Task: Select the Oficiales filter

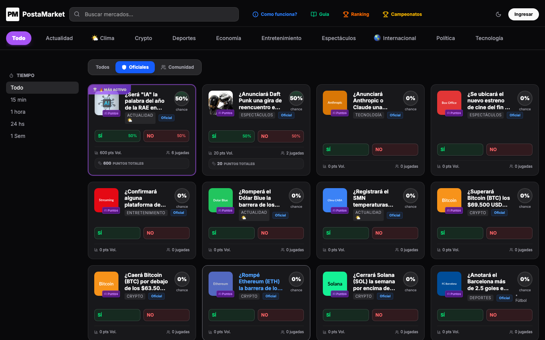Action: coord(135,67)
